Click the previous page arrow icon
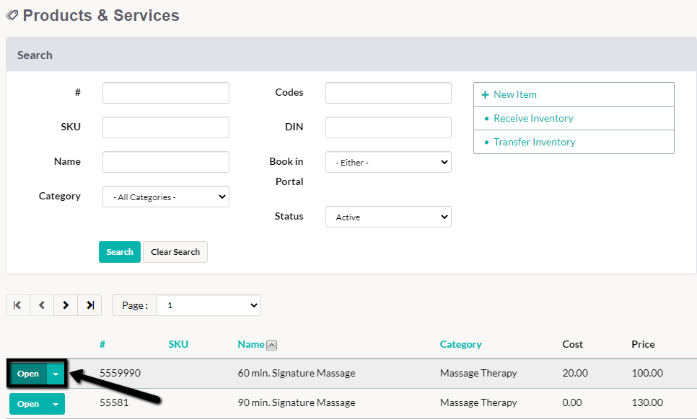Screen dimensions: 697x419 point(41,305)
